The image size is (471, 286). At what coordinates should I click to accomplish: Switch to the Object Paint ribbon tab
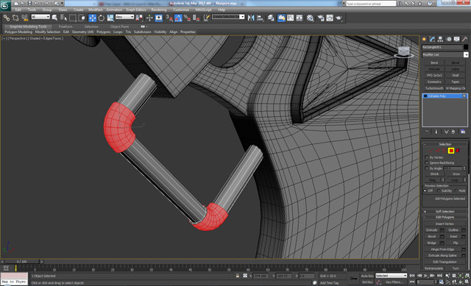tap(119, 26)
